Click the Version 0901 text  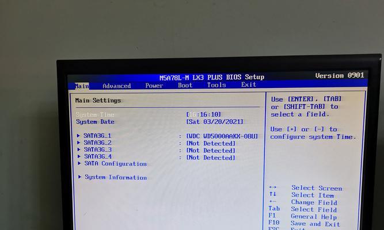pyautogui.click(x=340, y=75)
